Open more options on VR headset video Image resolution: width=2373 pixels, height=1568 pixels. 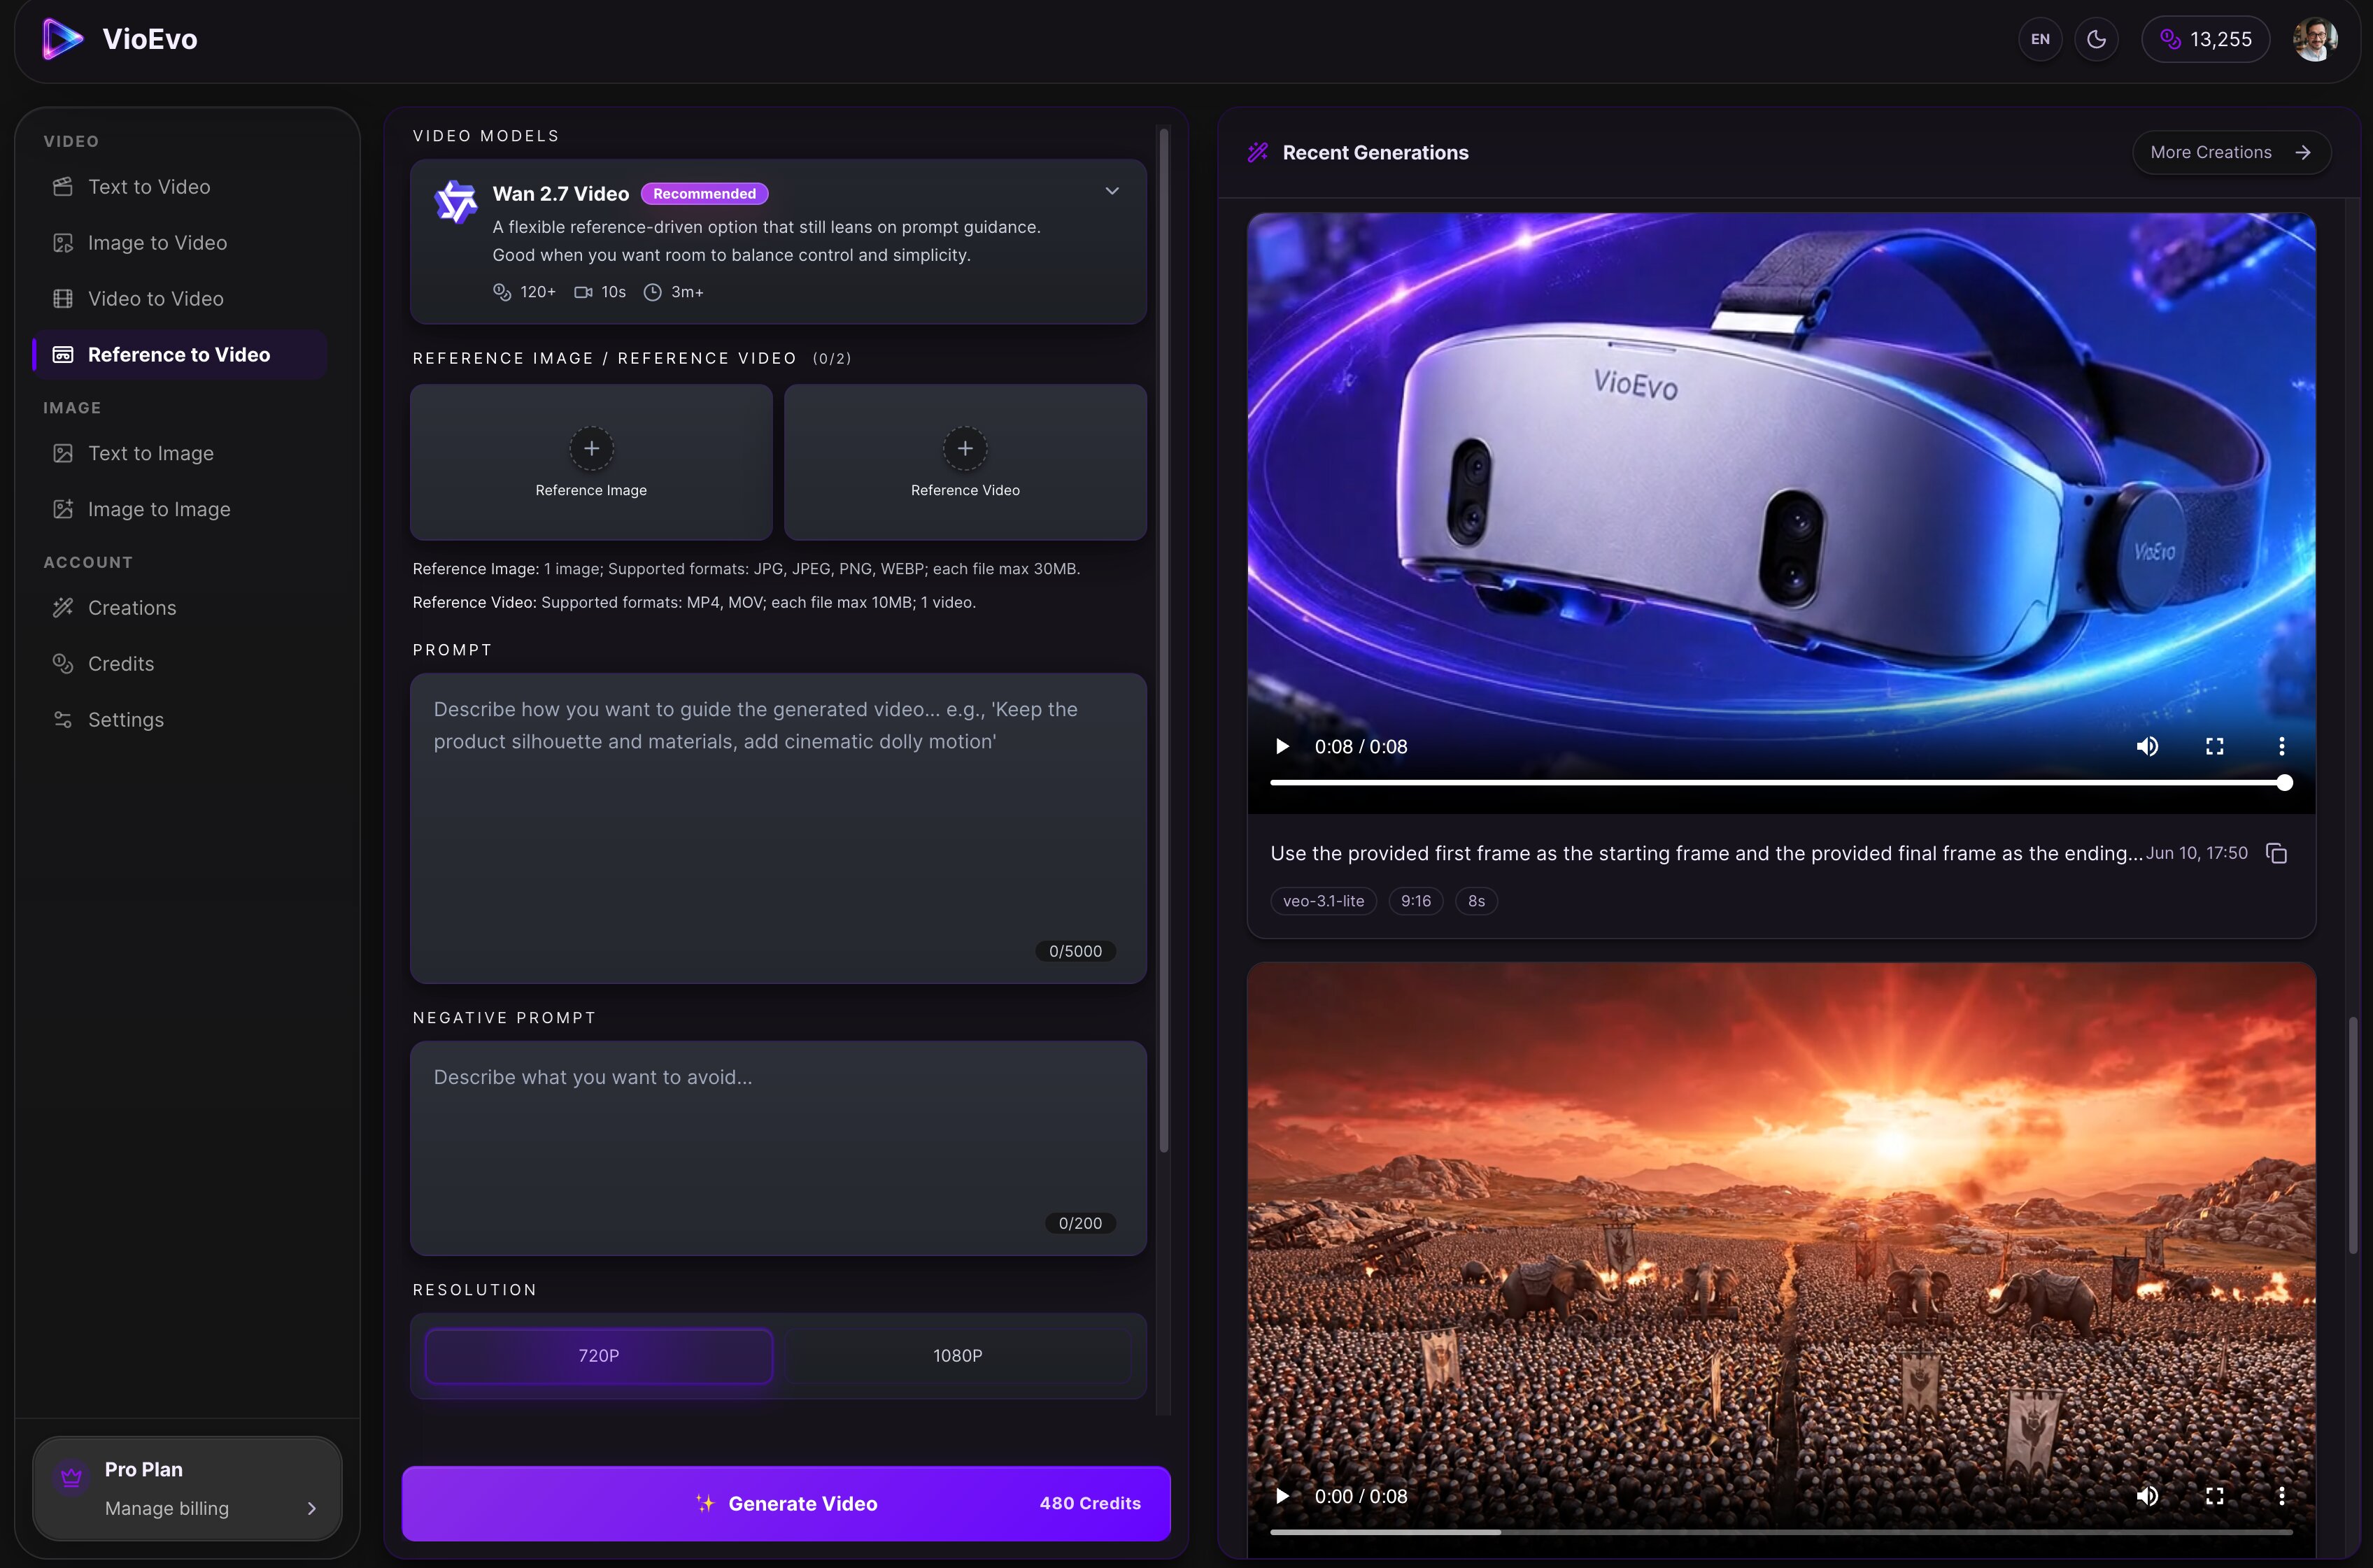point(2281,747)
